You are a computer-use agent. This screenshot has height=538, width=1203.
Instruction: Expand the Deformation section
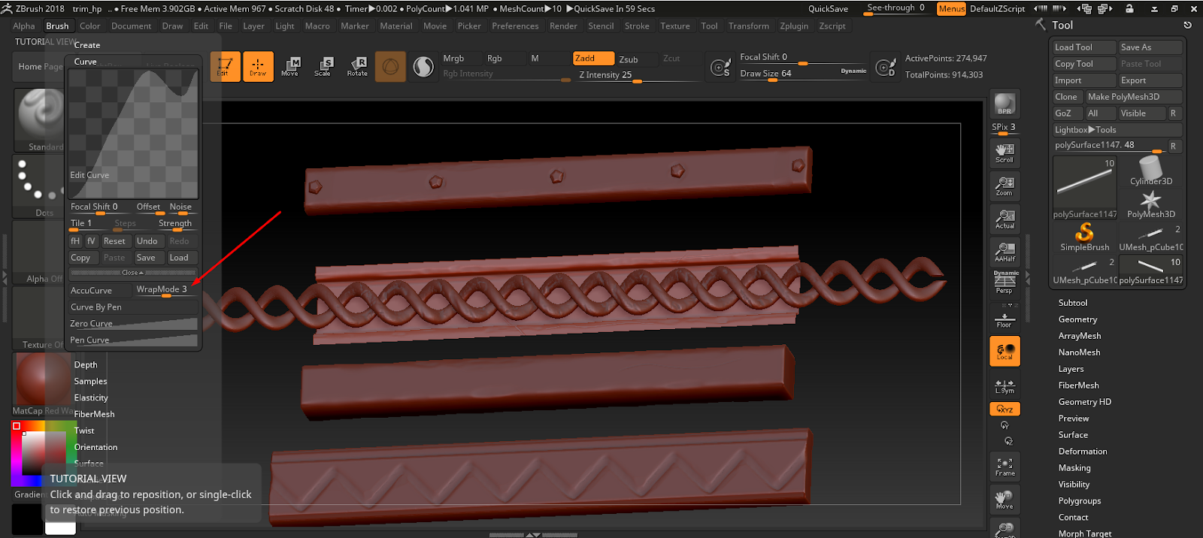[x=1083, y=452]
